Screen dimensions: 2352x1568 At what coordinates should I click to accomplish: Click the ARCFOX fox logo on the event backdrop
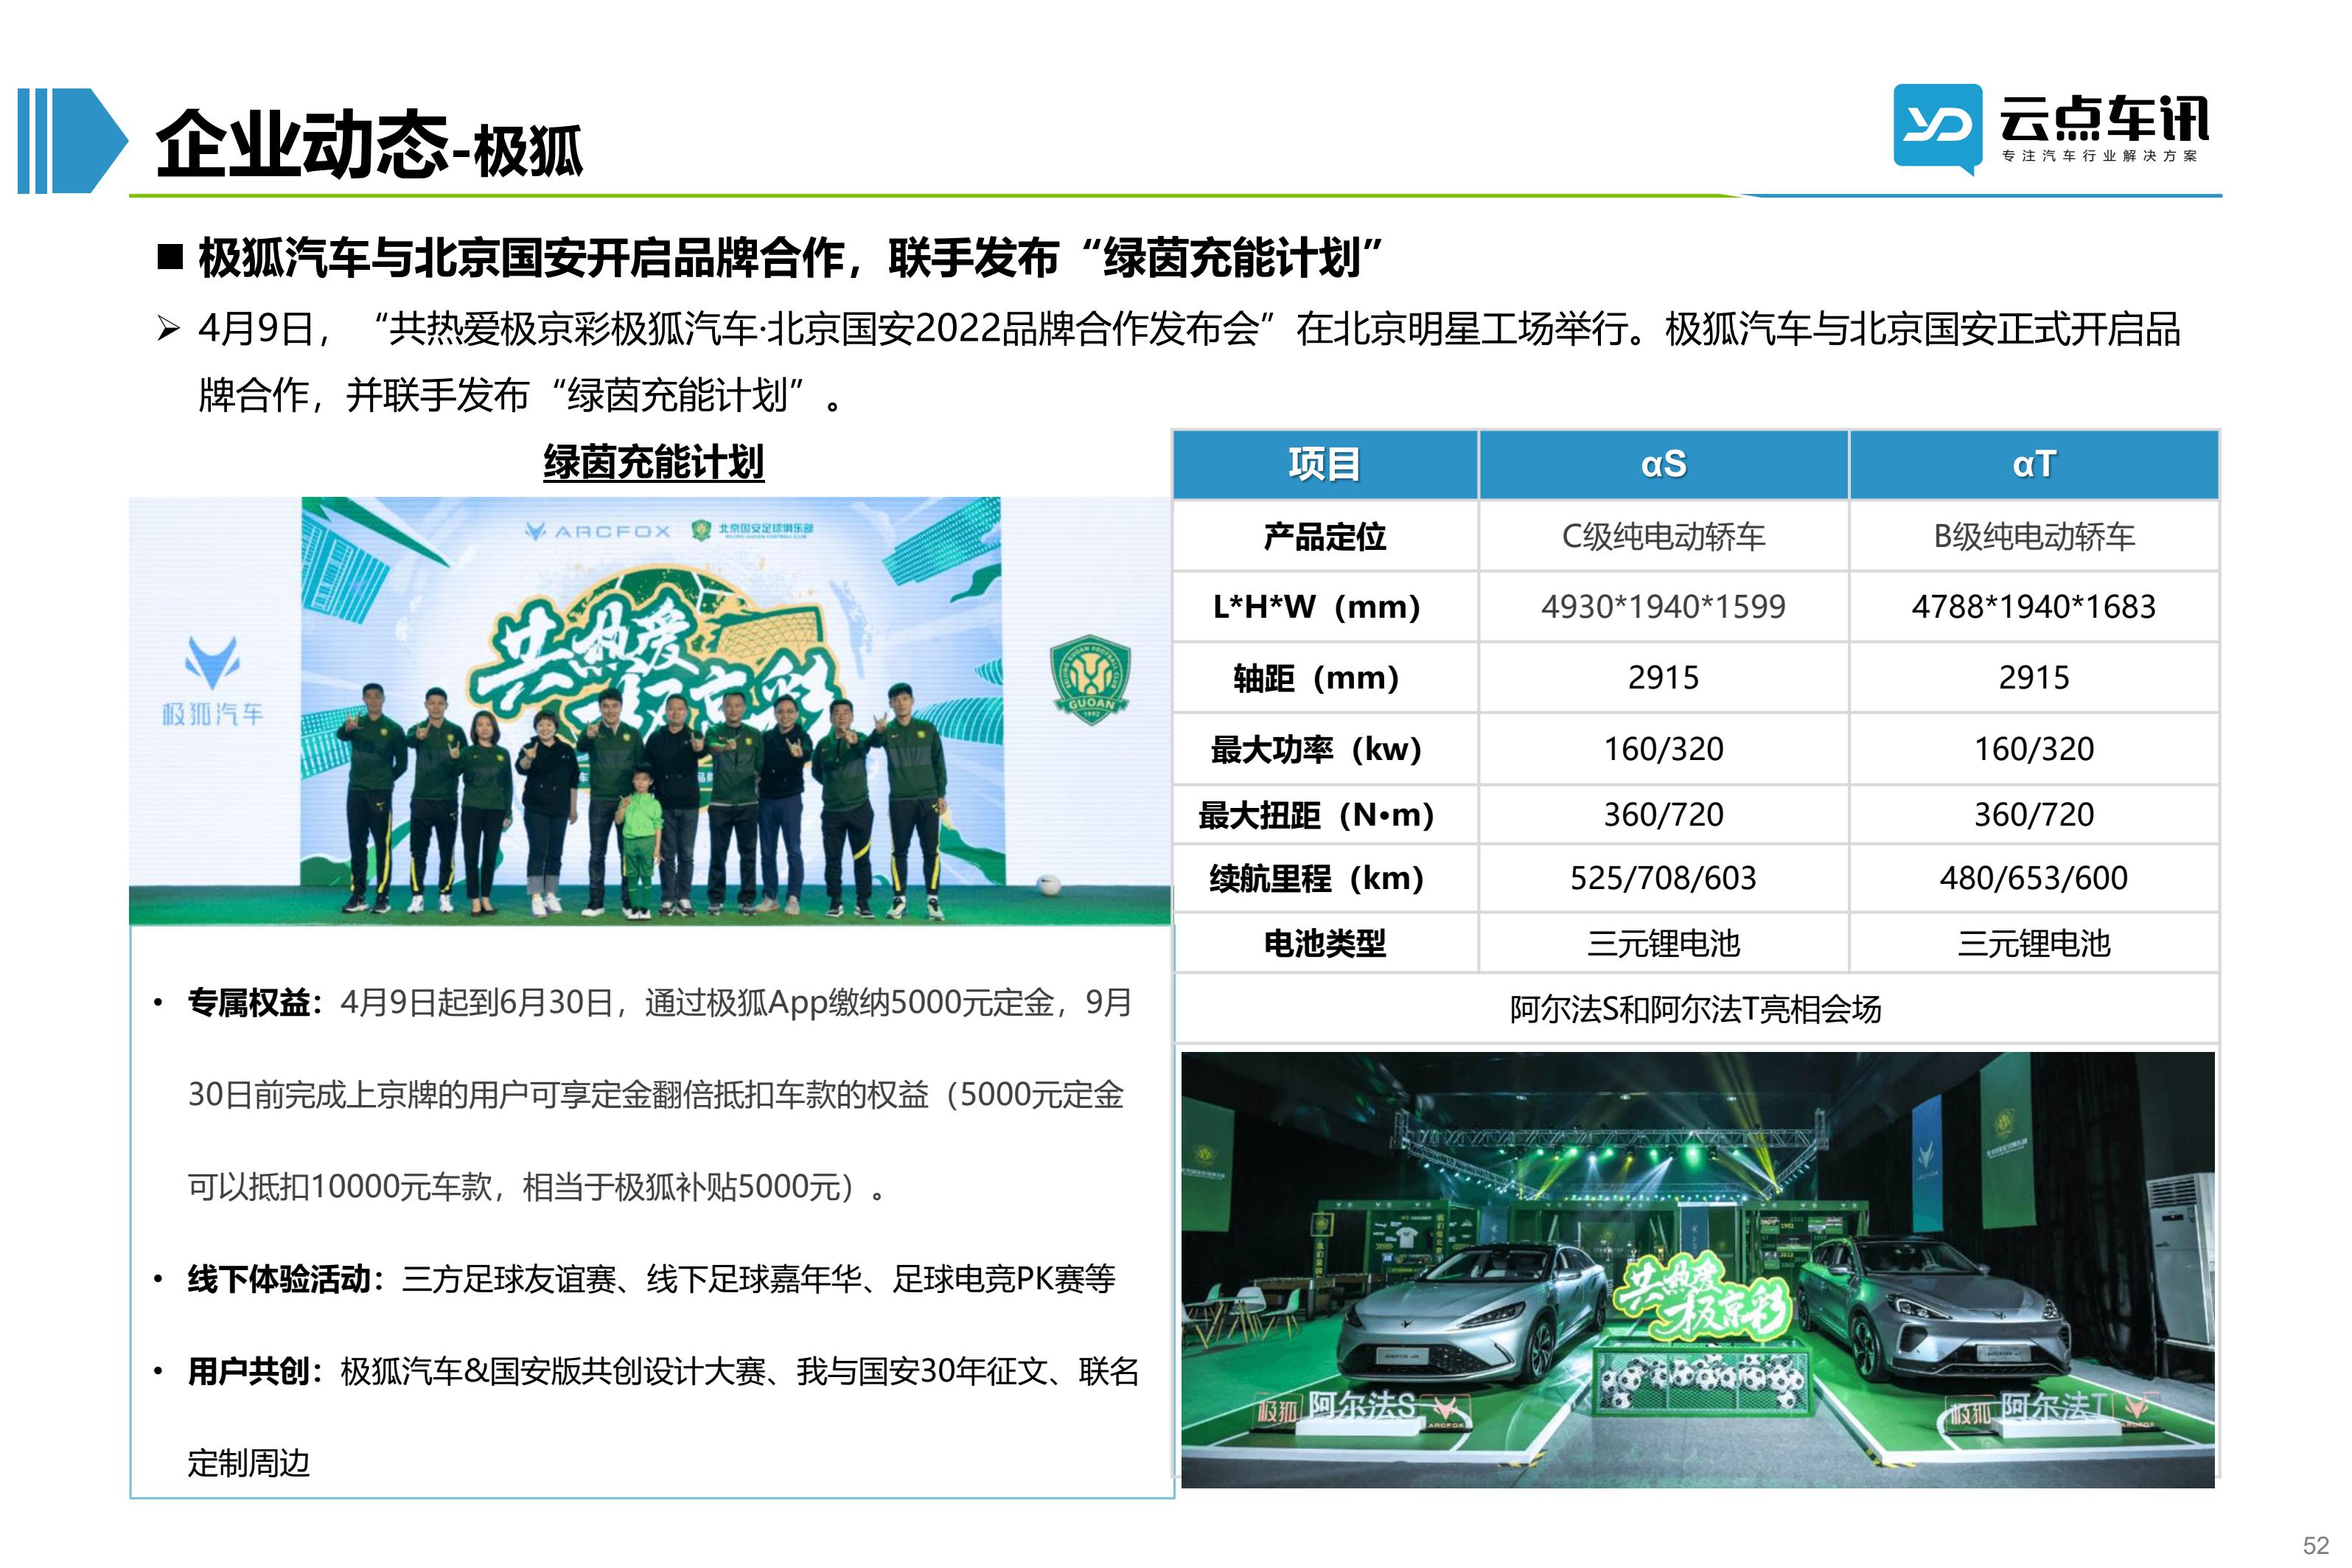(x=598, y=531)
